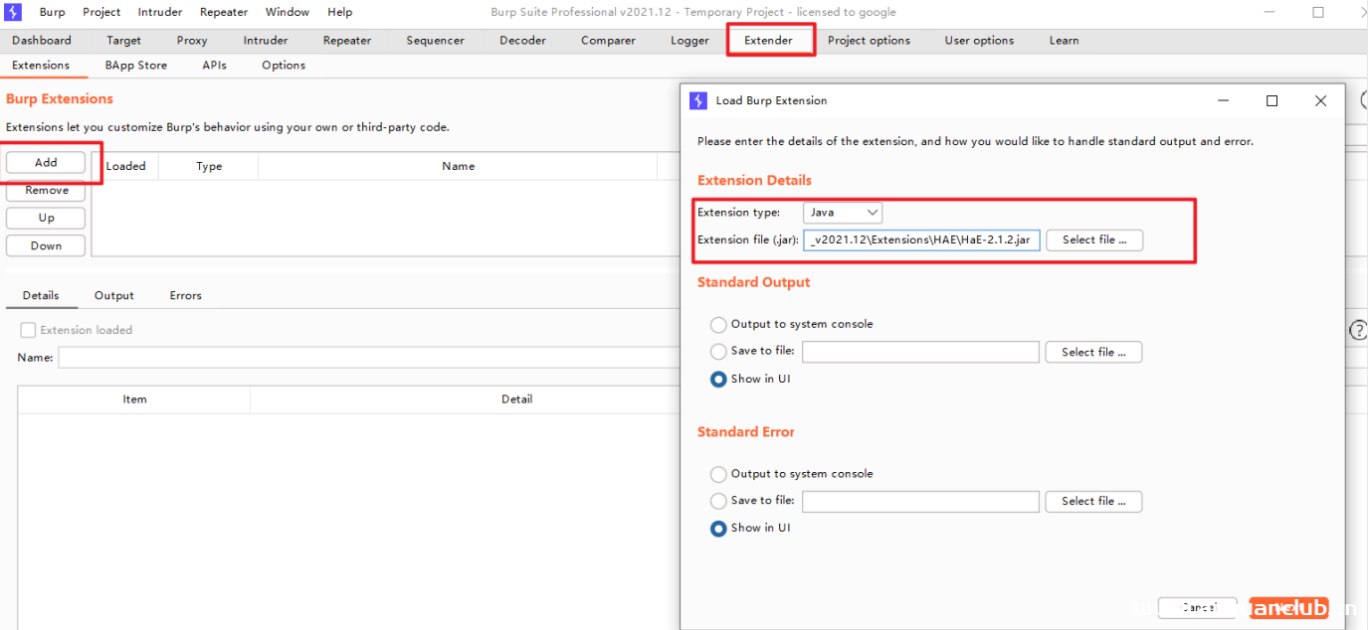Click the help question mark icon beside Details panel
1368x630 pixels.
coord(1358,331)
